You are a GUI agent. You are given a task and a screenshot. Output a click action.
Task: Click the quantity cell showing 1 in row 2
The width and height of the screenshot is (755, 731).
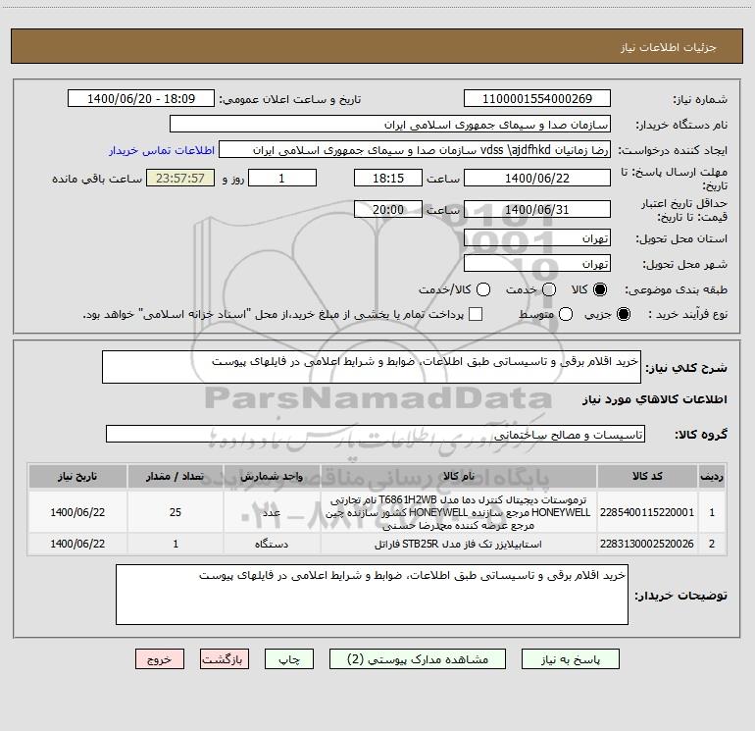(x=176, y=544)
